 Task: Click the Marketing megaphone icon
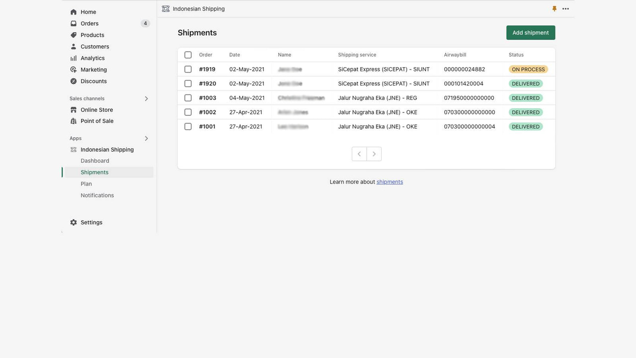click(x=73, y=69)
